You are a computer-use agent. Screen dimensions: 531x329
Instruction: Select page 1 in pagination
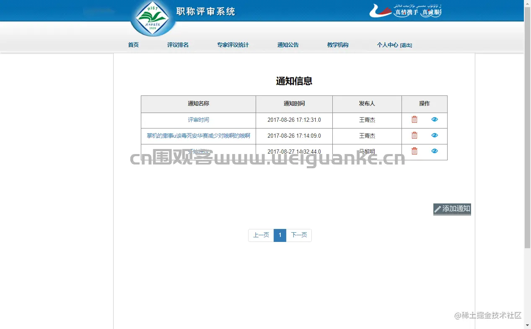[280, 235]
